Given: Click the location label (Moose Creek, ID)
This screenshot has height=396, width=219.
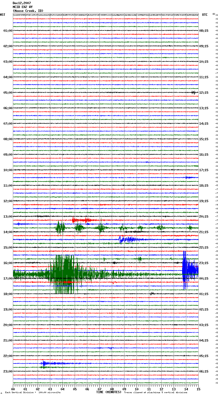Looking at the screenshot, I should [x=28, y=11].
